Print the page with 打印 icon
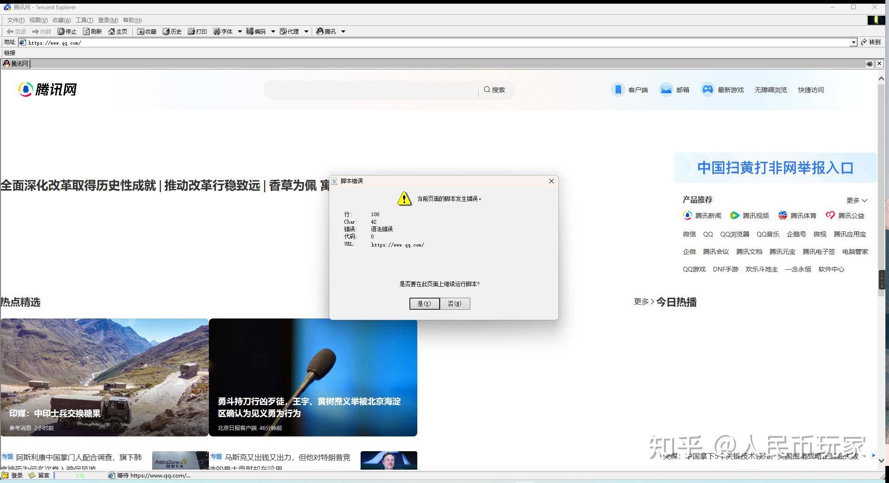889x483 pixels. 197,31
